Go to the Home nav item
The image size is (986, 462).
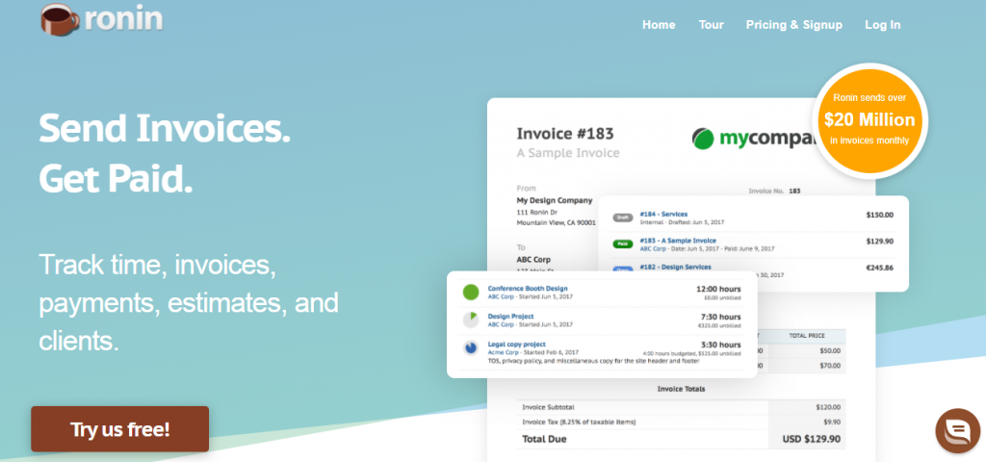(x=659, y=25)
